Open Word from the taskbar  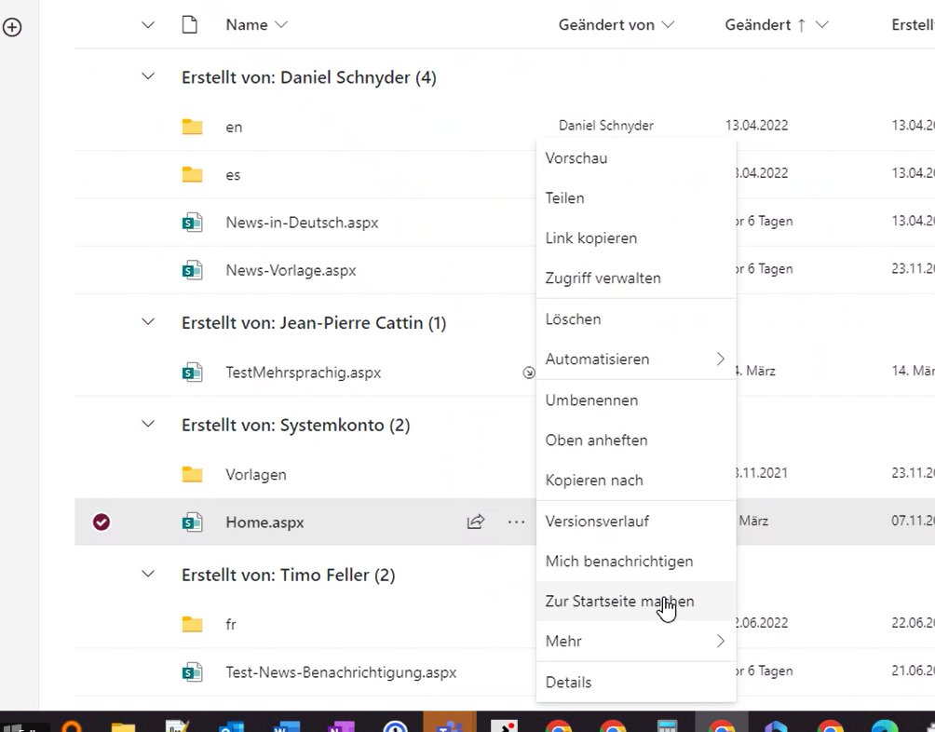pyautogui.click(x=286, y=725)
